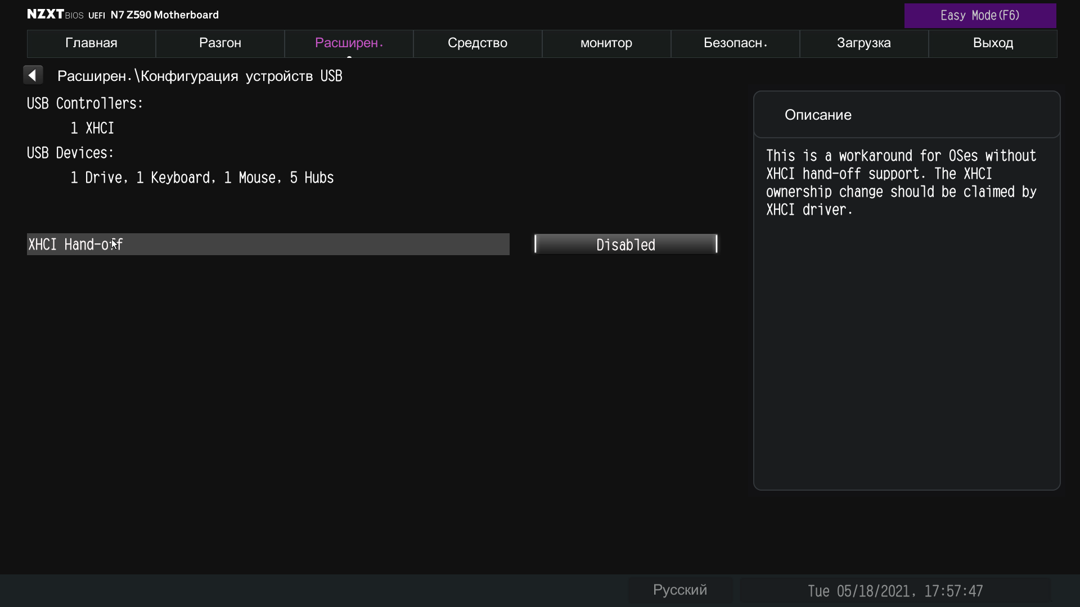Switch to the Разгон tab
1080x607 pixels.
coord(220,43)
